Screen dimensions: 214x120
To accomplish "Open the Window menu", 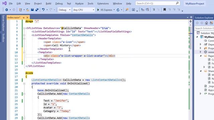I will click(x=117, y=4).
